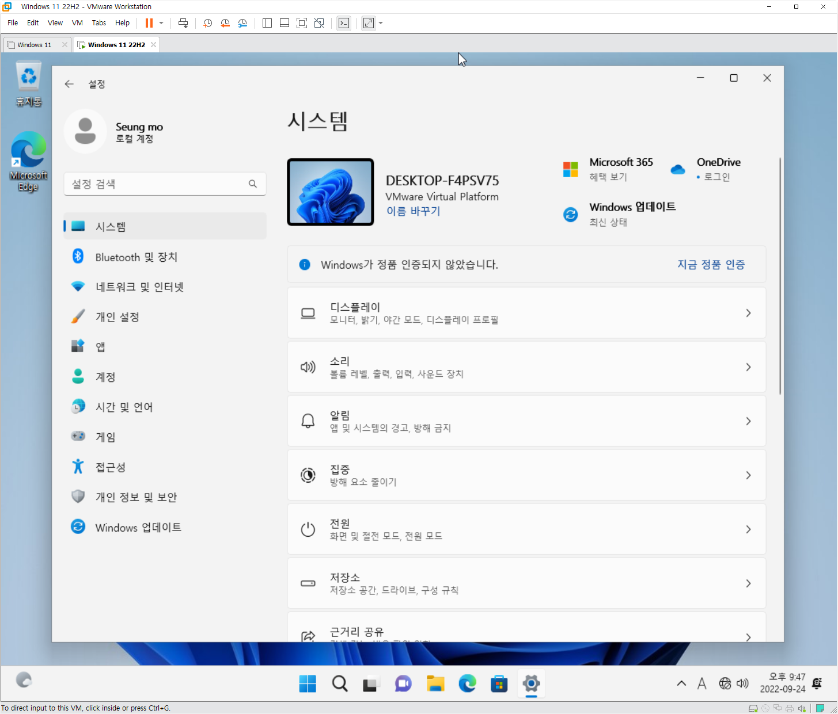Expand the 소리 settings row

tap(526, 367)
